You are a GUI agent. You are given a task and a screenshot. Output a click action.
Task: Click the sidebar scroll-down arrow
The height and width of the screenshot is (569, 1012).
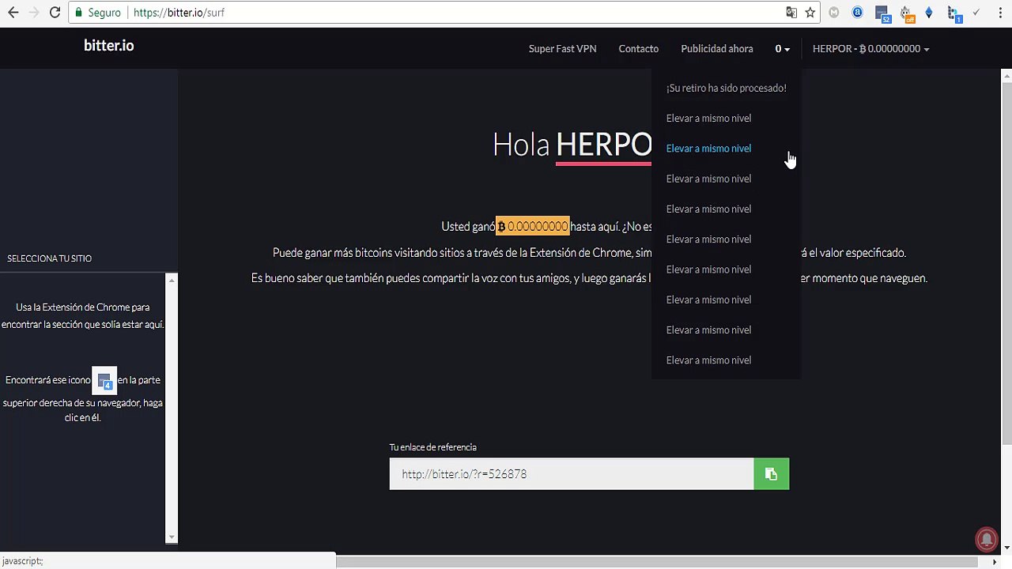pyautogui.click(x=172, y=537)
